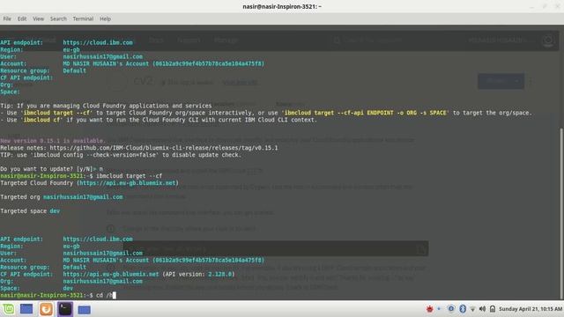Click the 'dev' value after Targeted space
The height and width of the screenshot is (317, 564).
55,211
